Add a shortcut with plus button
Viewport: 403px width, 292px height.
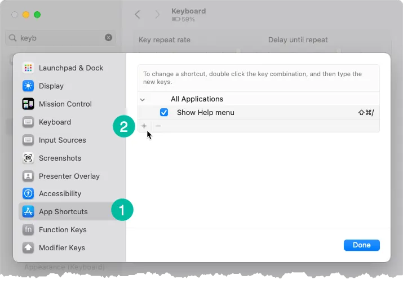click(x=144, y=126)
